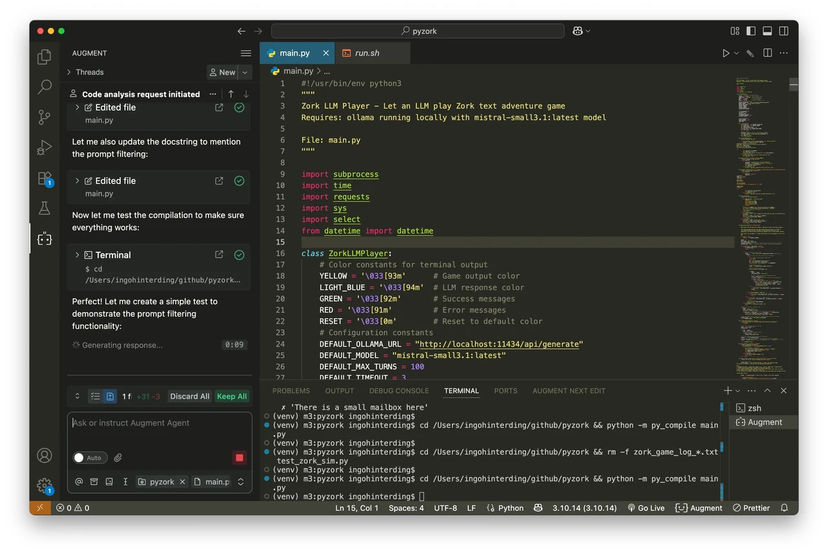This screenshot has height=554, width=828.
Task: Stop generation with the red square button
Action: pyautogui.click(x=239, y=458)
